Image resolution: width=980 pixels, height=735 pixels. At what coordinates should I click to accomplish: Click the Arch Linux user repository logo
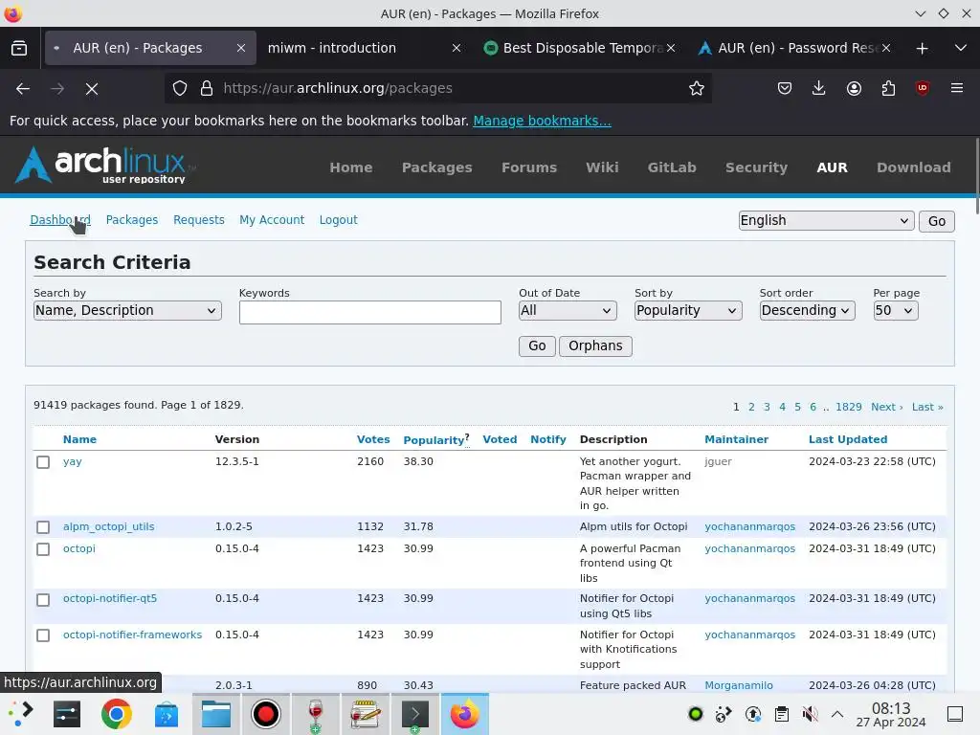coord(105,165)
